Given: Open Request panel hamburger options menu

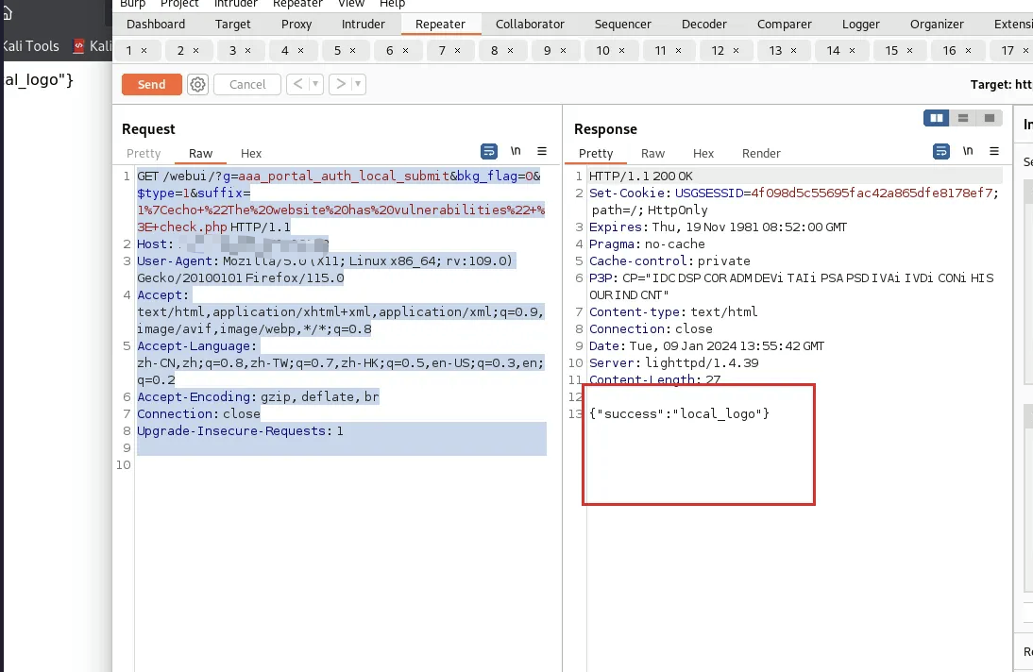Looking at the screenshot, I should pos(542,152).
